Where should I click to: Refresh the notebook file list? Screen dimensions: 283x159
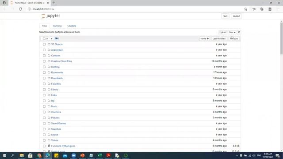pyautogui.click(x=239, y=32)
